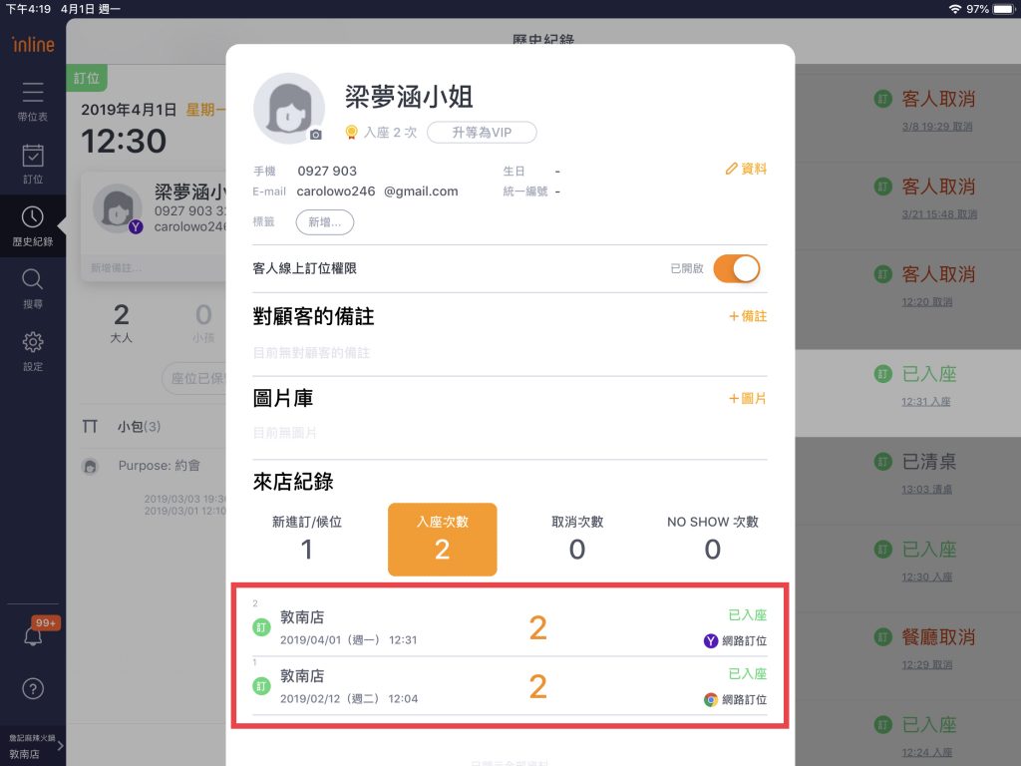Viewport: 1021px width, 766px height.
Task: Select the 新進訂/候位 tab
Action: coord(307,539)
